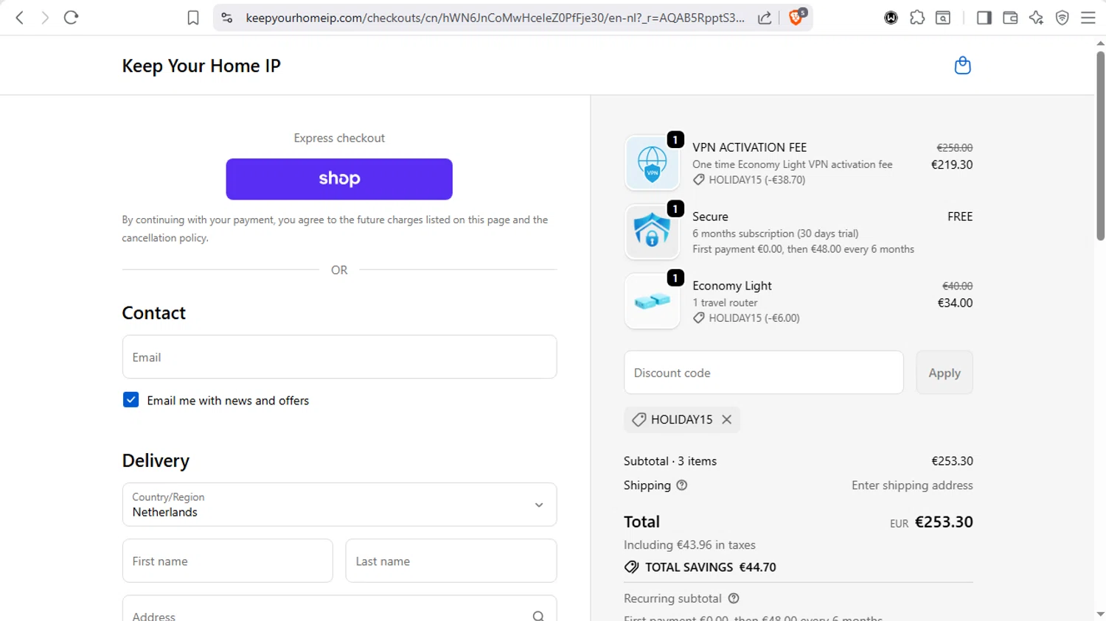The height and width of the screenshot is (621, 1106).
Task: Click the Recurring subtotal help icon
Action: tap(734, 598)
